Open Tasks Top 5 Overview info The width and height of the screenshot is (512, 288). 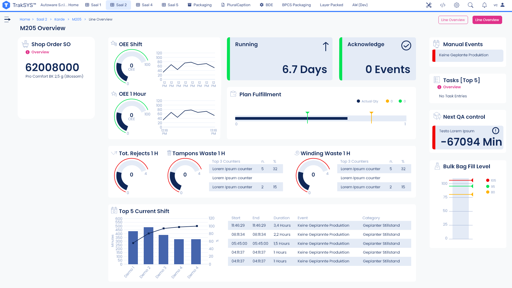[x=452, y=87]
